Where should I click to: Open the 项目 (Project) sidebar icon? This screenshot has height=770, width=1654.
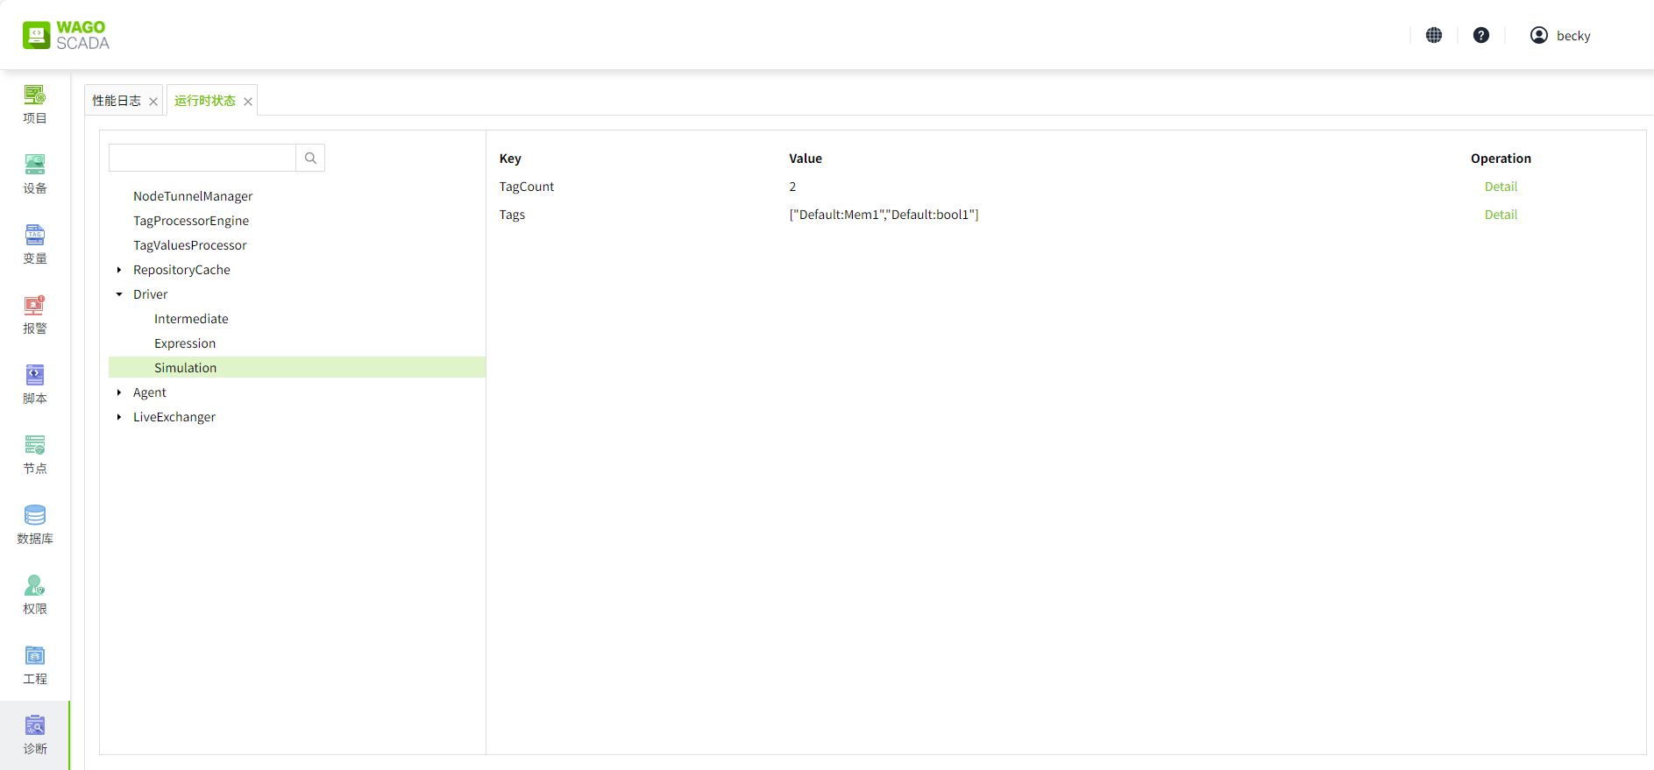point(35,104)
